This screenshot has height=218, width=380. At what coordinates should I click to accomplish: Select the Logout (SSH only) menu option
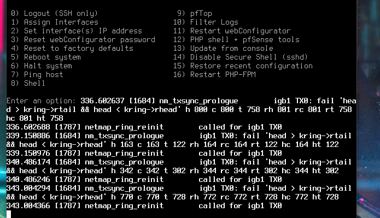click(x=54, y=14)
